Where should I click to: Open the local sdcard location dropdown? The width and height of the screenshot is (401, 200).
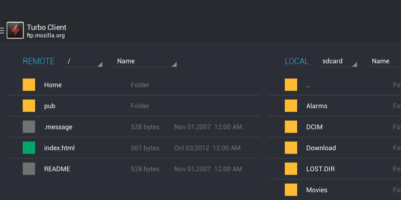338,61
